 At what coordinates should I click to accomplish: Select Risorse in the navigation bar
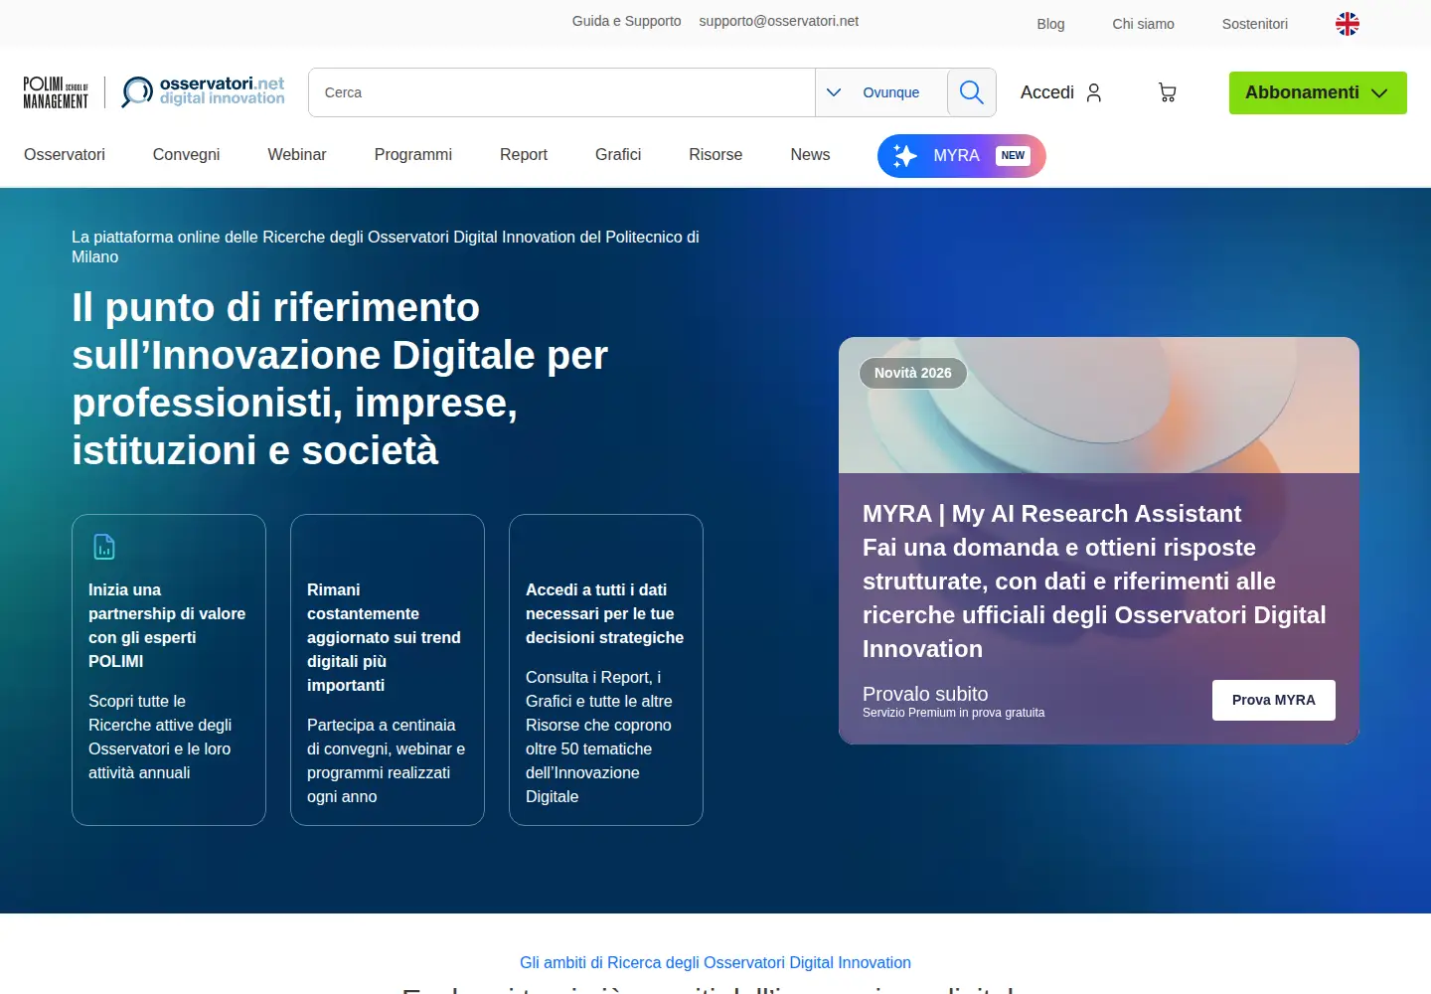point(715,155)
